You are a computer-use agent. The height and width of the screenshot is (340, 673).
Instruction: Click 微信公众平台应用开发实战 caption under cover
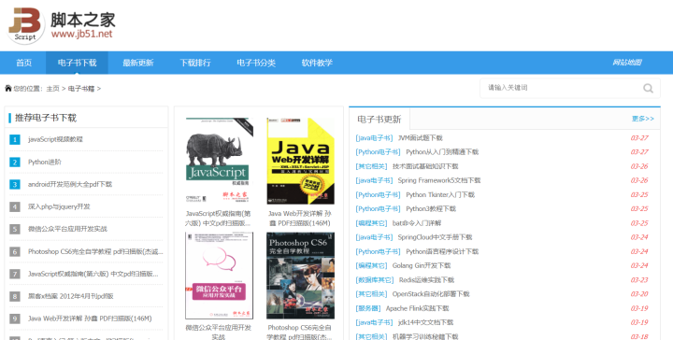[x=218, y=333]
